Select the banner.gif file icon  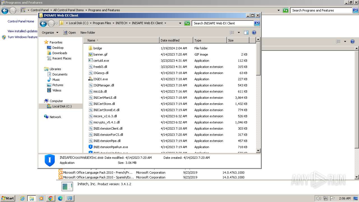[90, 54]
